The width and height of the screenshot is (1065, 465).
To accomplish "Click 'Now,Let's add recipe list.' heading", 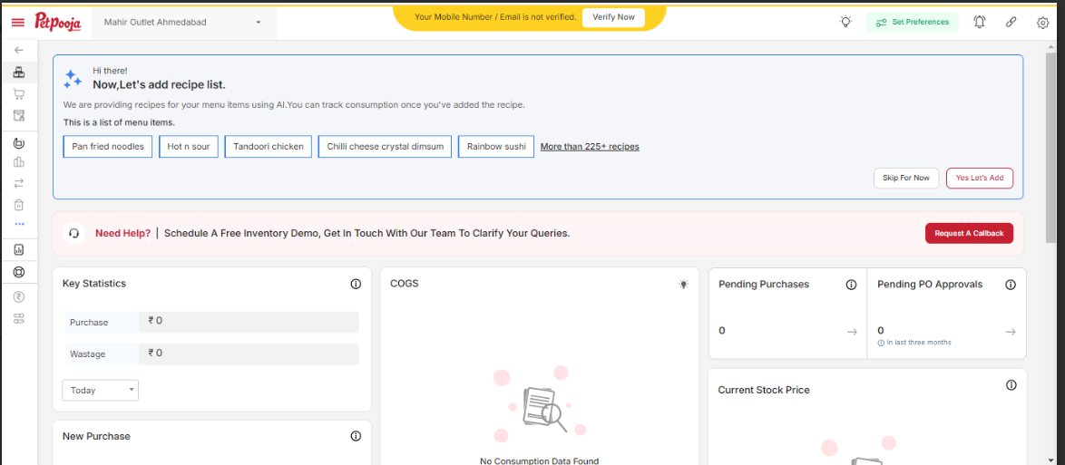I will 159,85.
